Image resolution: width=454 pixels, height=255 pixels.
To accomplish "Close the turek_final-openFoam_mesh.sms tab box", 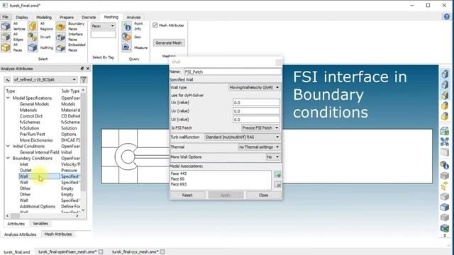I will pos(101,252).
